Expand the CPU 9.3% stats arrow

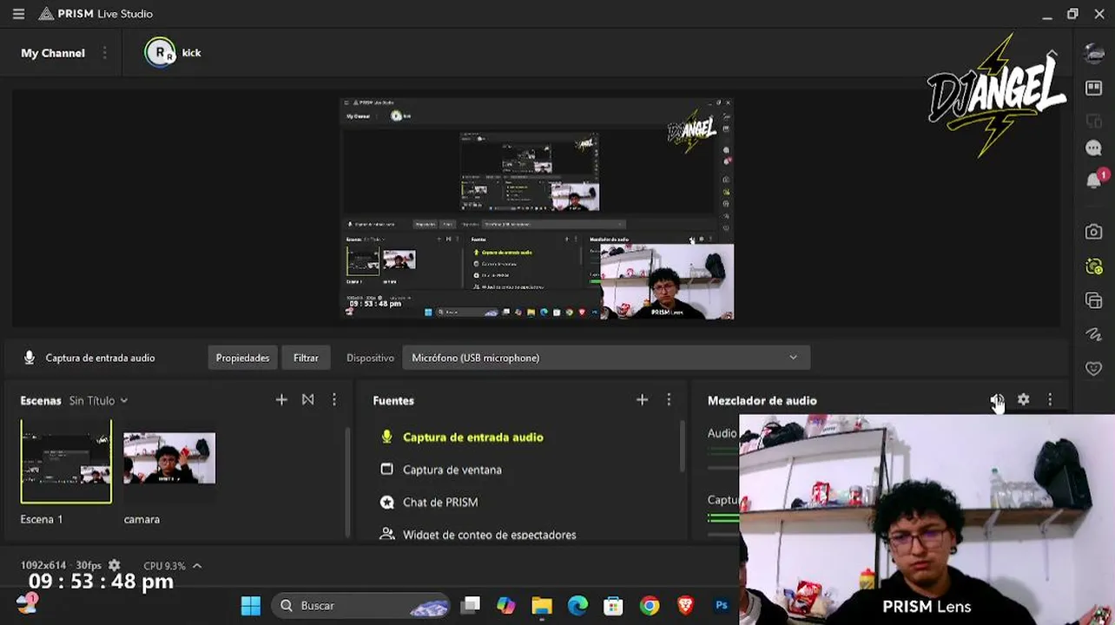pos(197,566)
